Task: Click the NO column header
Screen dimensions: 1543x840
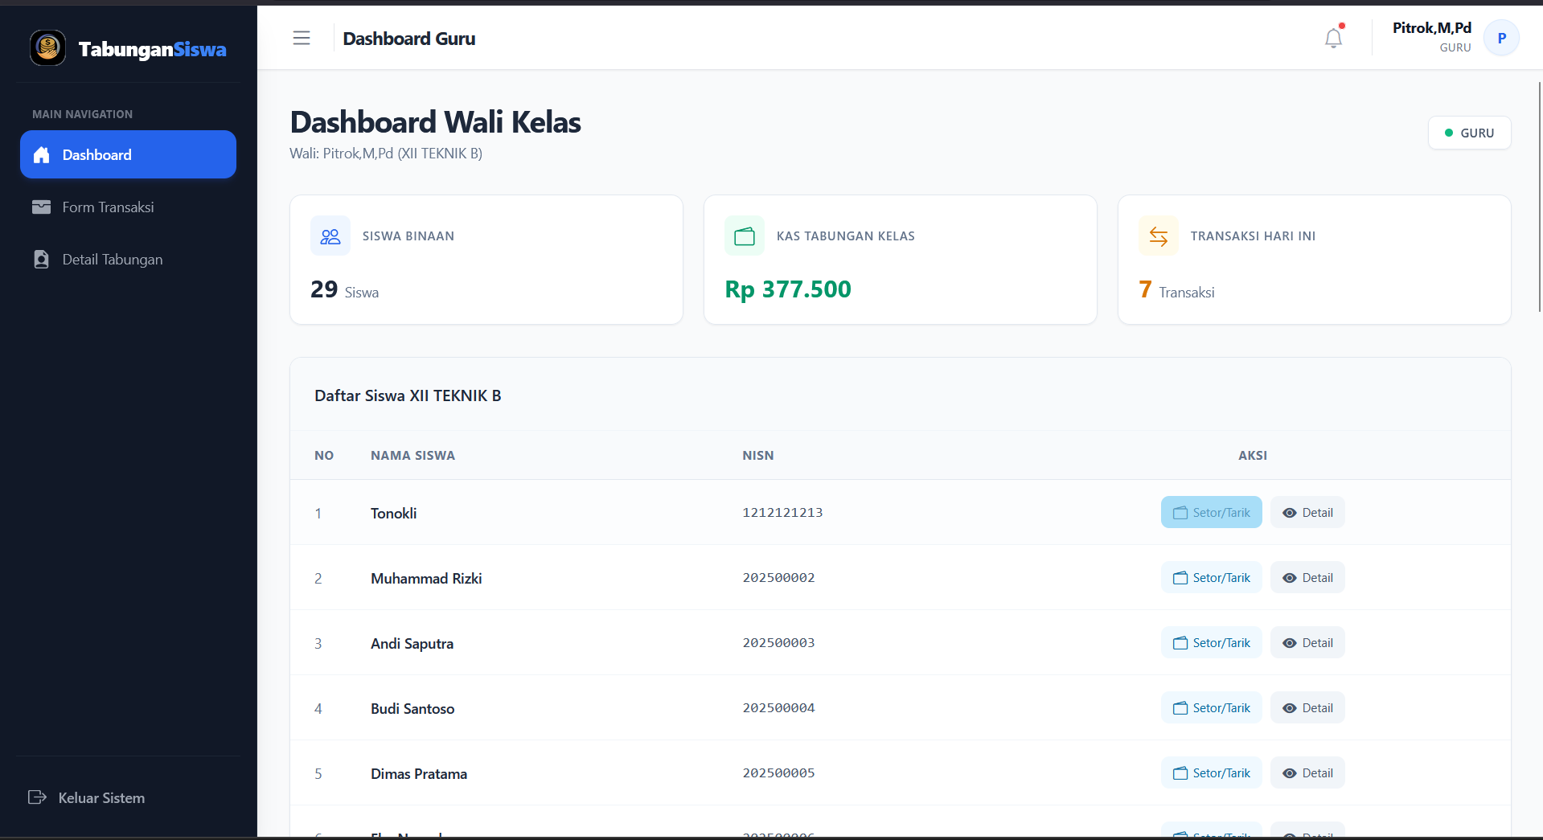Action: point(324,455)
